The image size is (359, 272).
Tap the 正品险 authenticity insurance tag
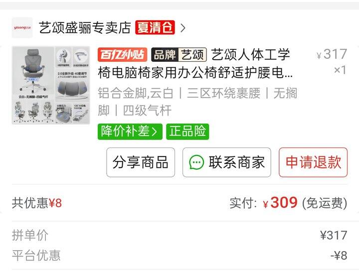[187, 132]
